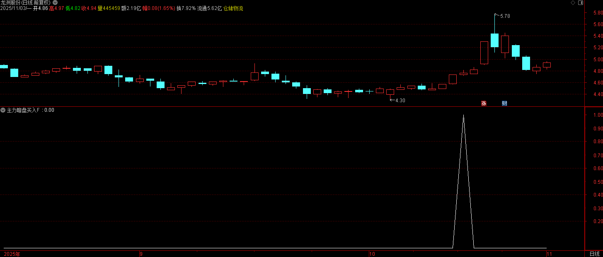Open dropdown arrow beside 龙洲股份(日线,前复权) title
Viewport: 603px width, 257px height.
click(55, 2)
